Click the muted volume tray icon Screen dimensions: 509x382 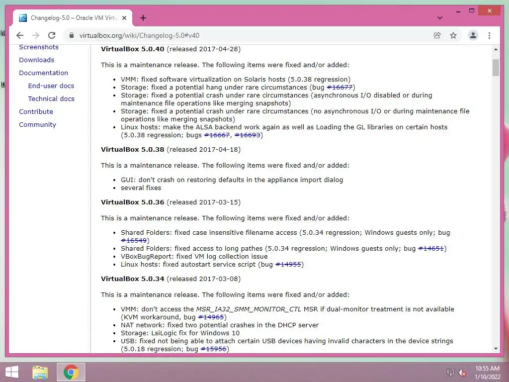pos(462,372)
